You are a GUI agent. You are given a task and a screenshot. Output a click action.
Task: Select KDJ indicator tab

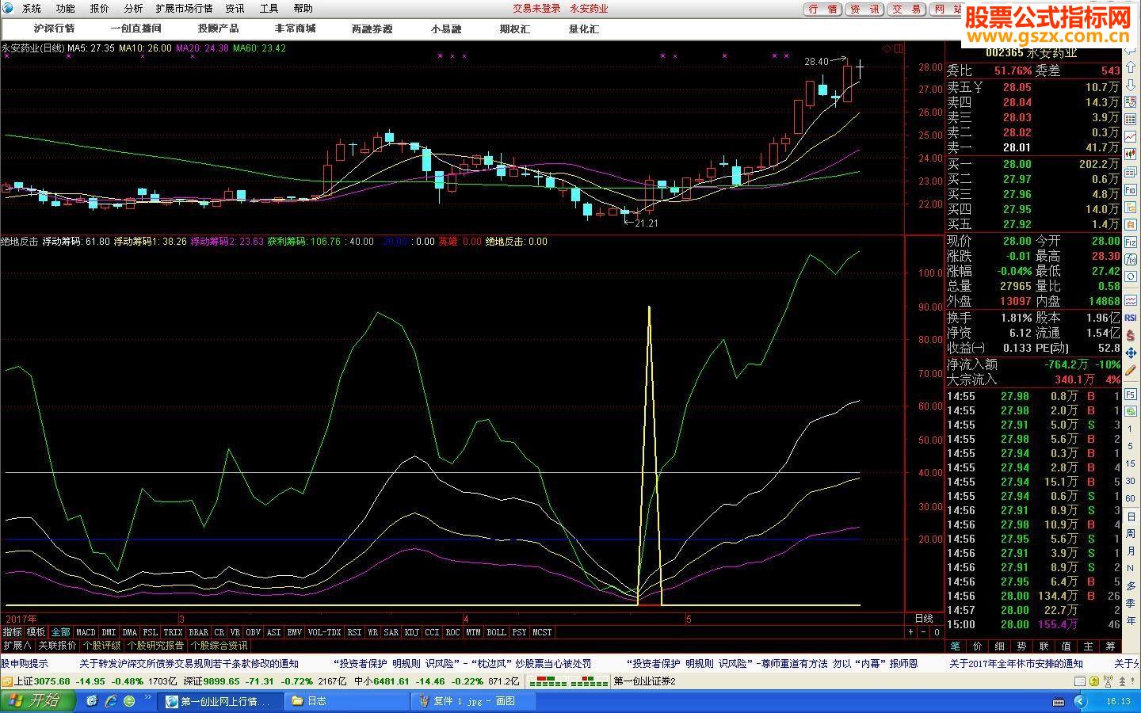coord(411,632)
